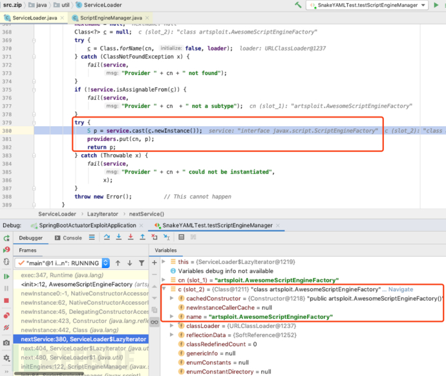Click the Trace Current Stream Chain icon
This screenshot has height=376, width=446.
tap(193, 237)
